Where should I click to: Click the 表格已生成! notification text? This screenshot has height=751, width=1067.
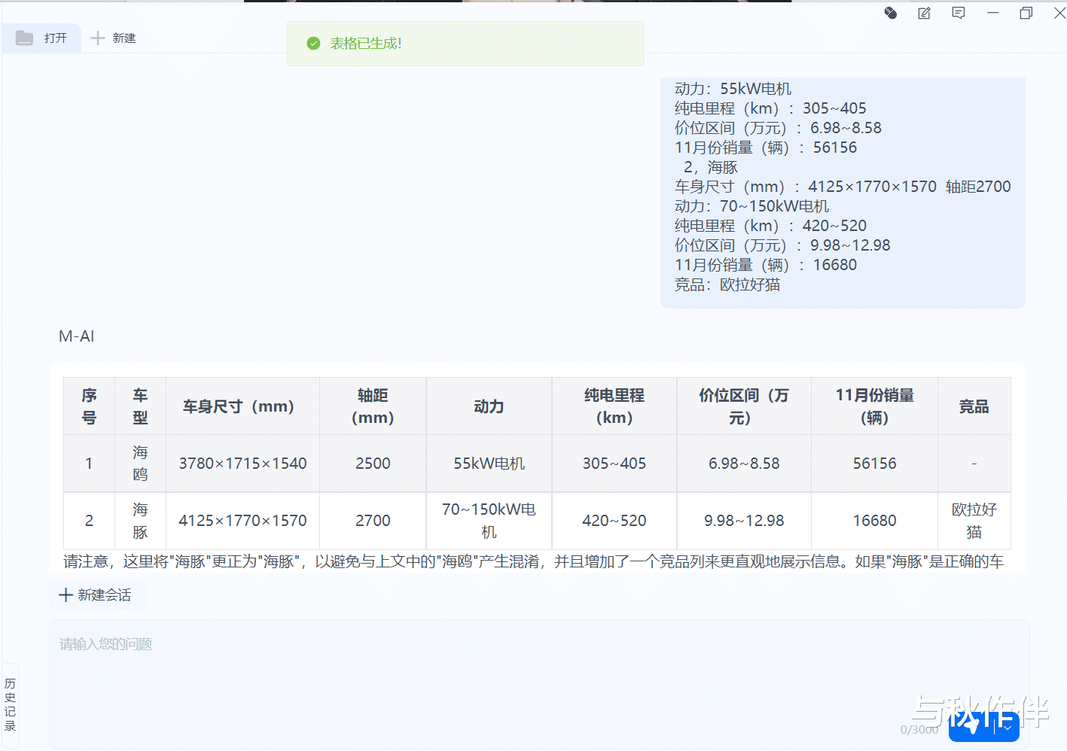[x=366, y=44]
